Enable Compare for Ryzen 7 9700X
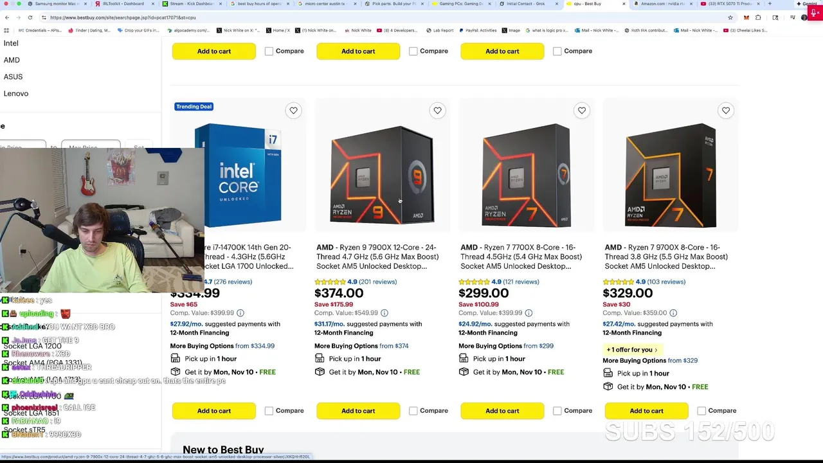The width and height of the screenshot is (823, 463). [701, 411]
